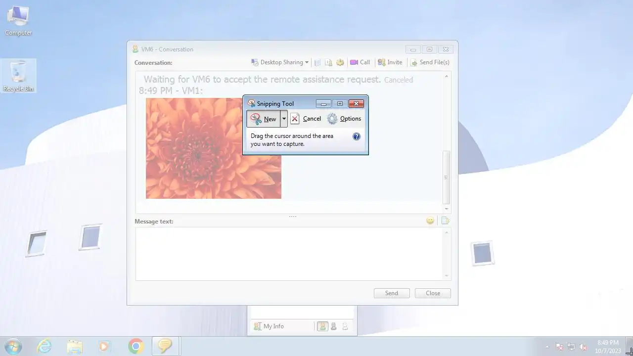Click the pane splitter grip dots

click(x=293, y=217)
